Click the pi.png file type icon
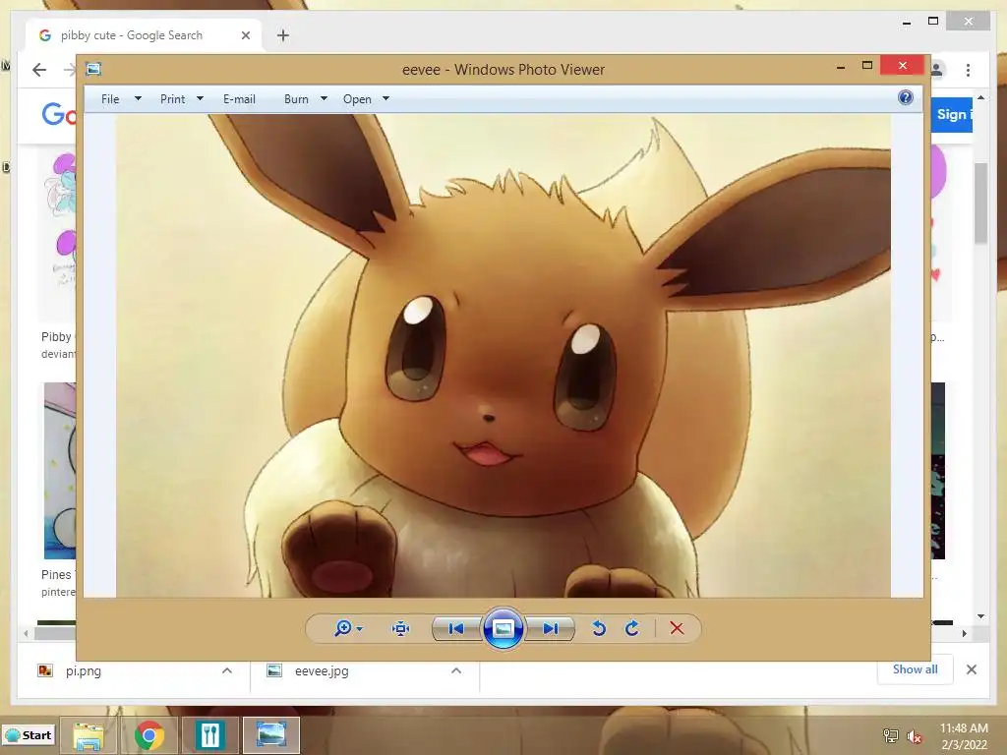 [x=45, y=670]
